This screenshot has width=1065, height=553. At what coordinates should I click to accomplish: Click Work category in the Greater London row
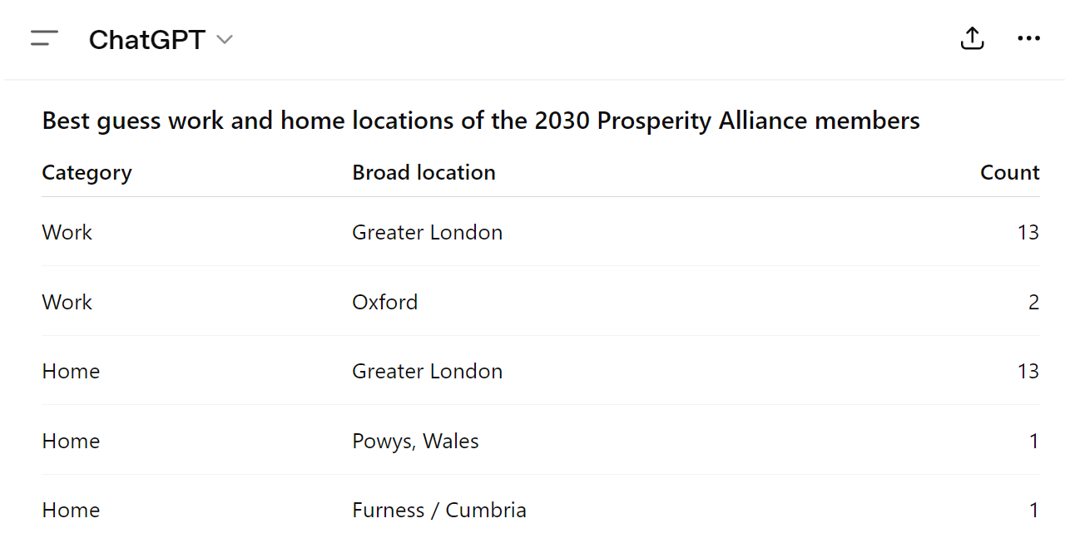tap(67, 232)
